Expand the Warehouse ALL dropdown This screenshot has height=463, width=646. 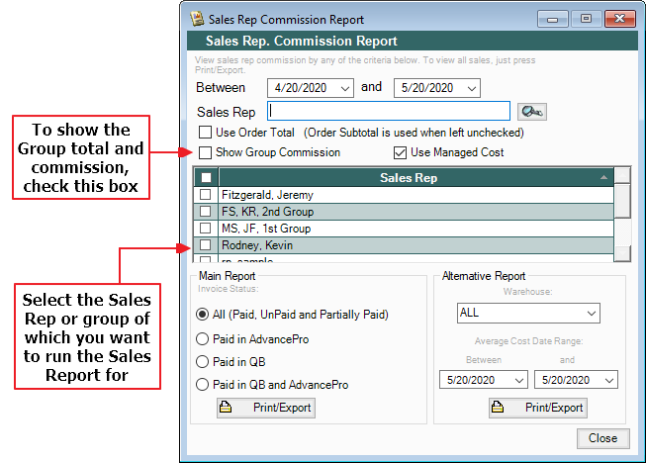[591, 314]
